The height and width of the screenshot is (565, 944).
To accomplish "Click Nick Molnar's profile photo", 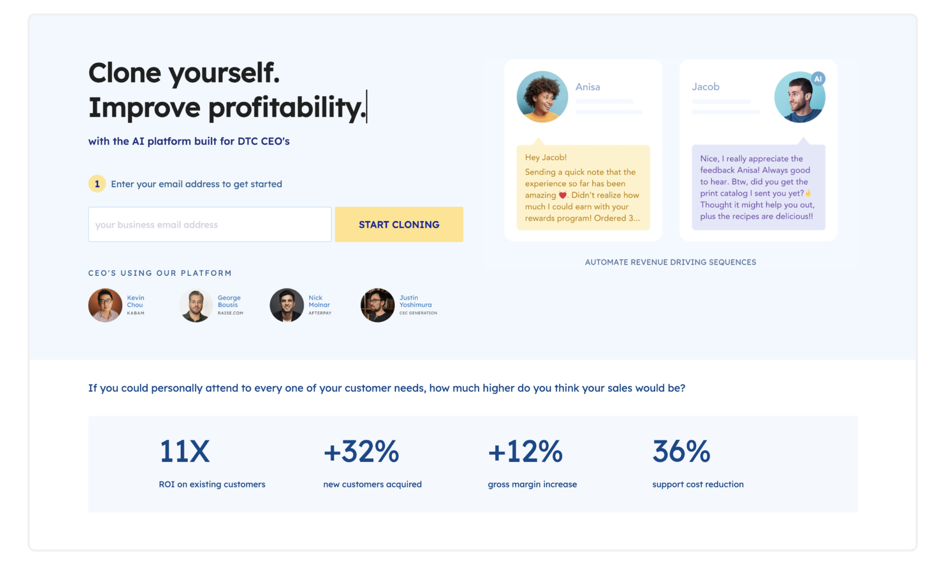I will pos(287,305).
